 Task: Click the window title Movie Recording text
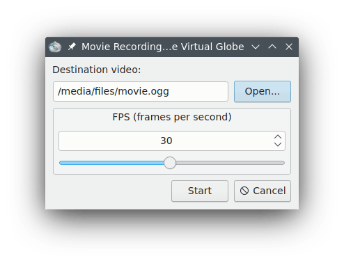tap(163, 47)
